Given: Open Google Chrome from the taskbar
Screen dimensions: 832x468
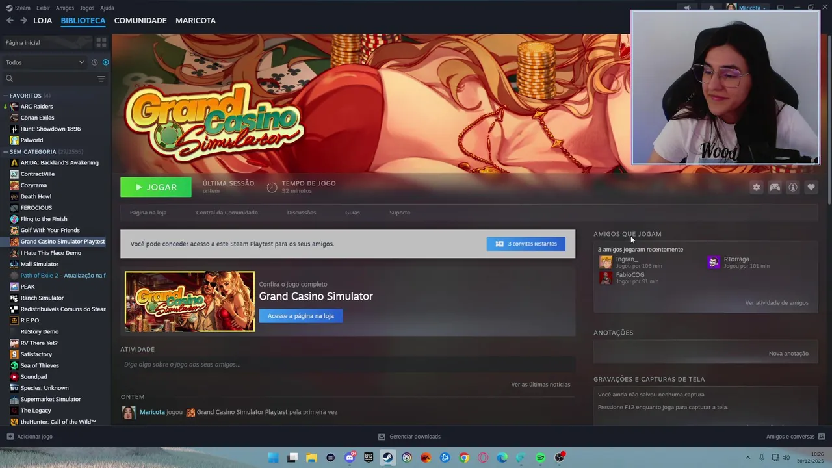Looking at the screenshot, I should [464, 458].
